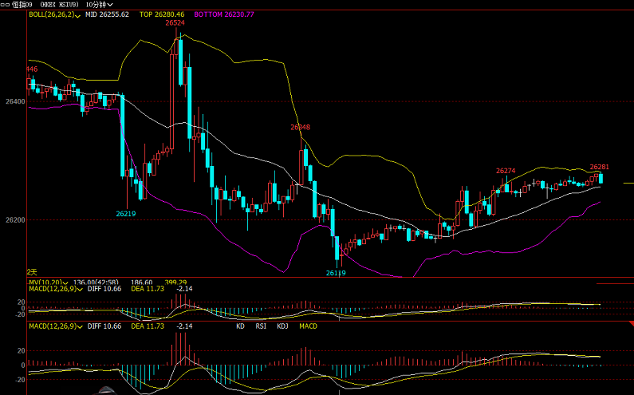
Task: Click the 2天 day range label
Action: pos(32,272)
